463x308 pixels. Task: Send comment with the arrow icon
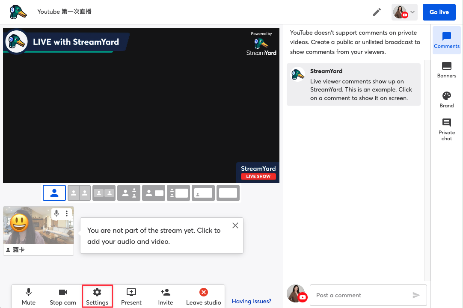point(416,295)
